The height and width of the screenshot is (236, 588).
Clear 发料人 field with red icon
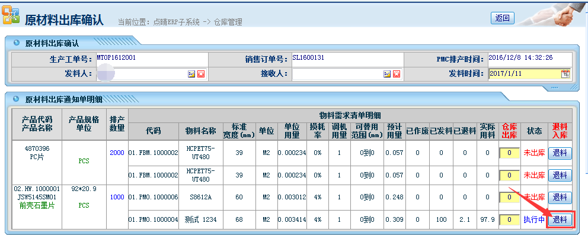click(x=201, y=74)
